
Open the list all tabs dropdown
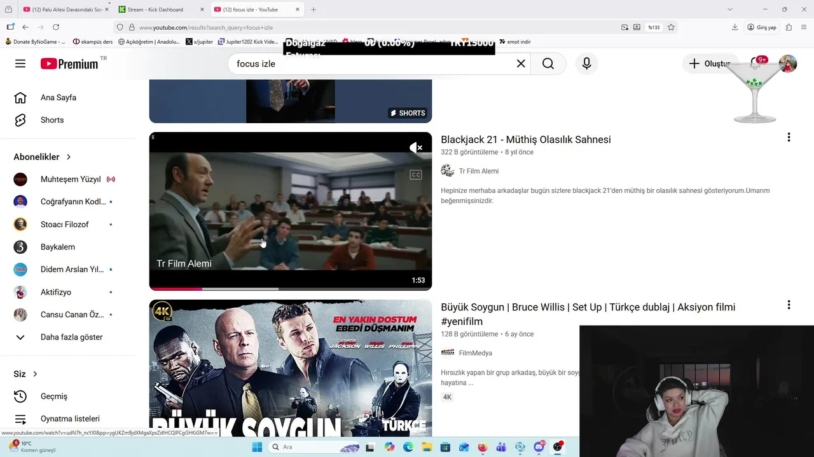pos(729,10)
